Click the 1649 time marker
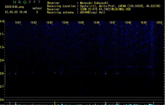 tap(144, 23)
